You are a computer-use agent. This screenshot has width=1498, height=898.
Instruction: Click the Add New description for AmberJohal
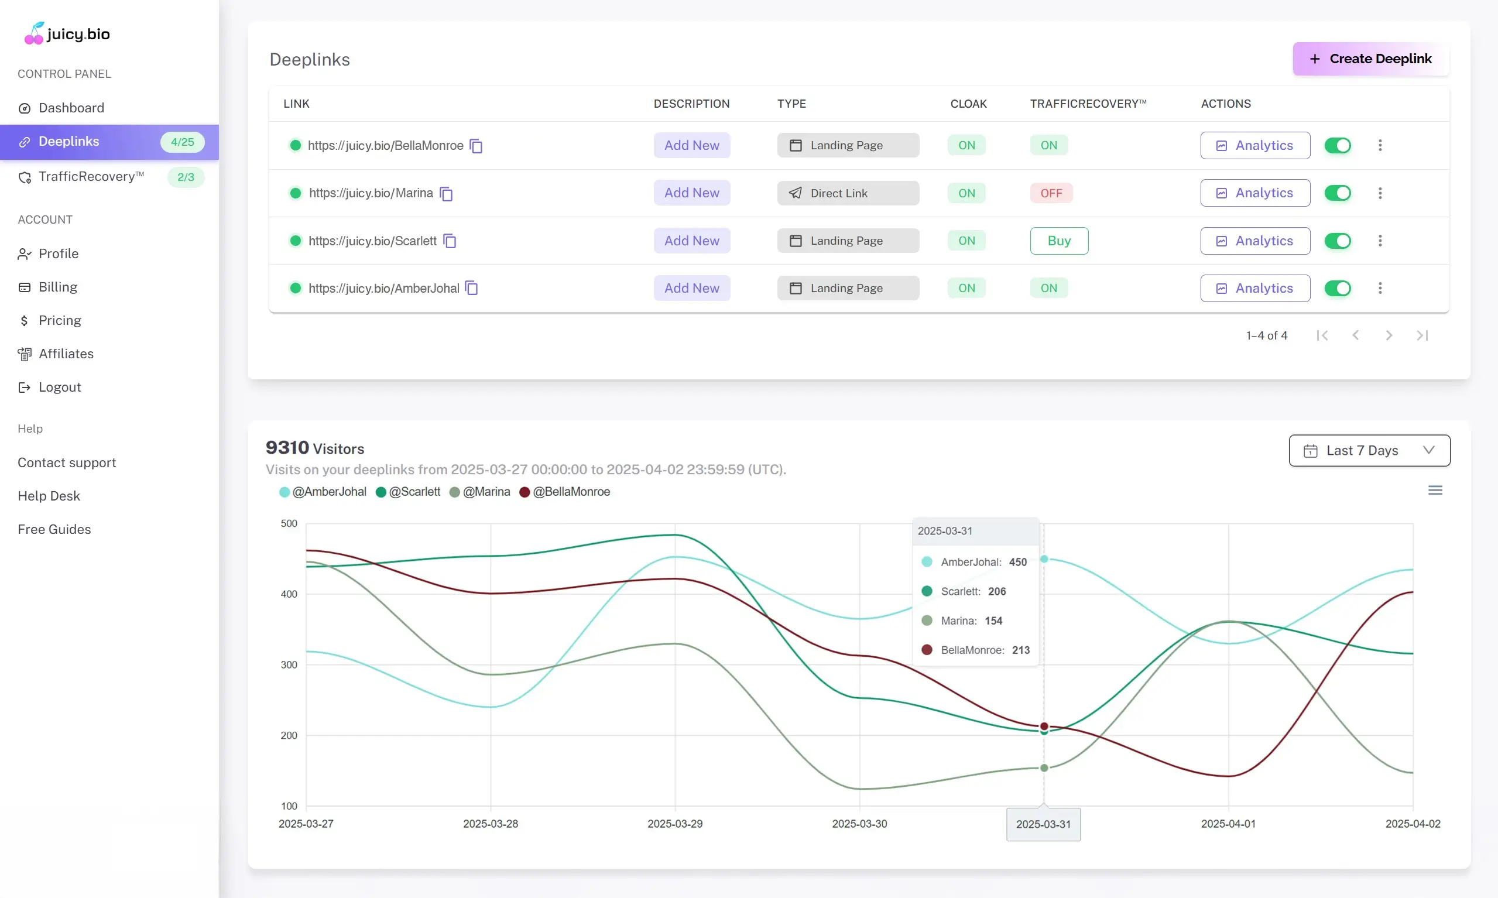click(x=691, y=289)
